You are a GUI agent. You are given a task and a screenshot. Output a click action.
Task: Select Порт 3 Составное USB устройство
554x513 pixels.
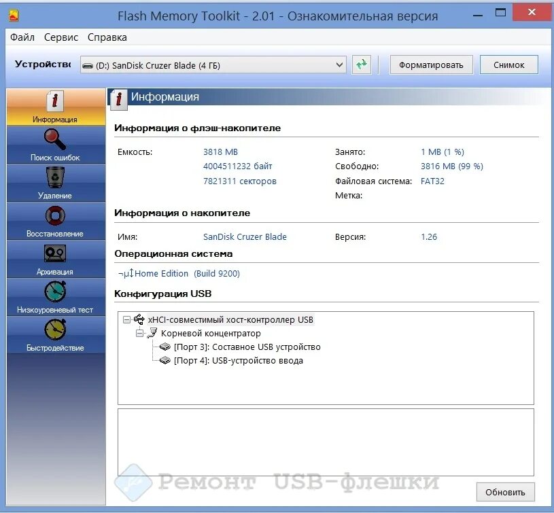click(247, 347)
